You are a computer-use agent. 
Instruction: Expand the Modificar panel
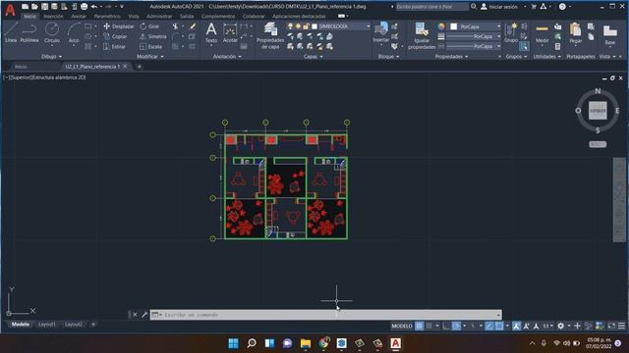click(150, 57)
